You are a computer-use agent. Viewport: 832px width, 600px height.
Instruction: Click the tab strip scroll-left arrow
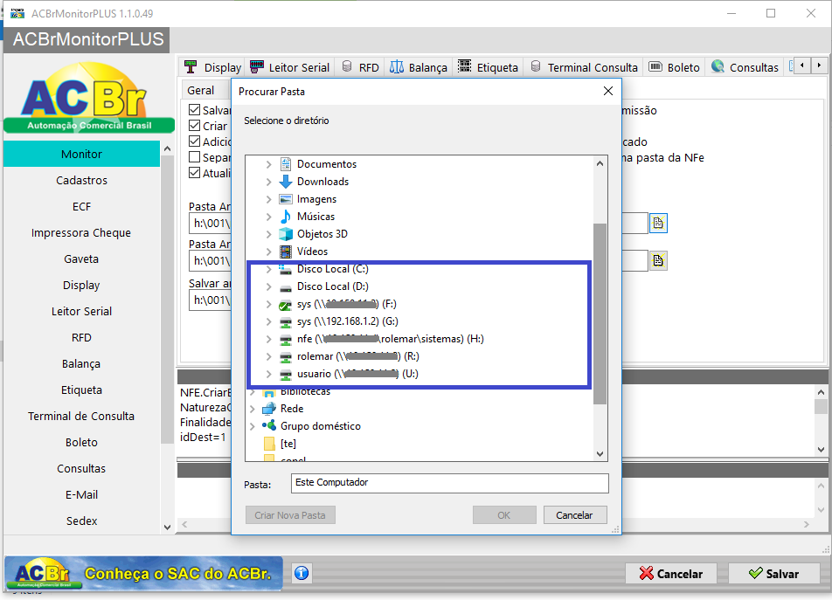click(802, 66)
